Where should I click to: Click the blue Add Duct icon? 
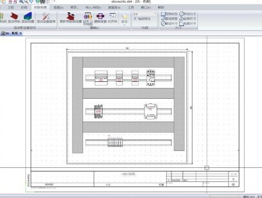coord(28,16)
